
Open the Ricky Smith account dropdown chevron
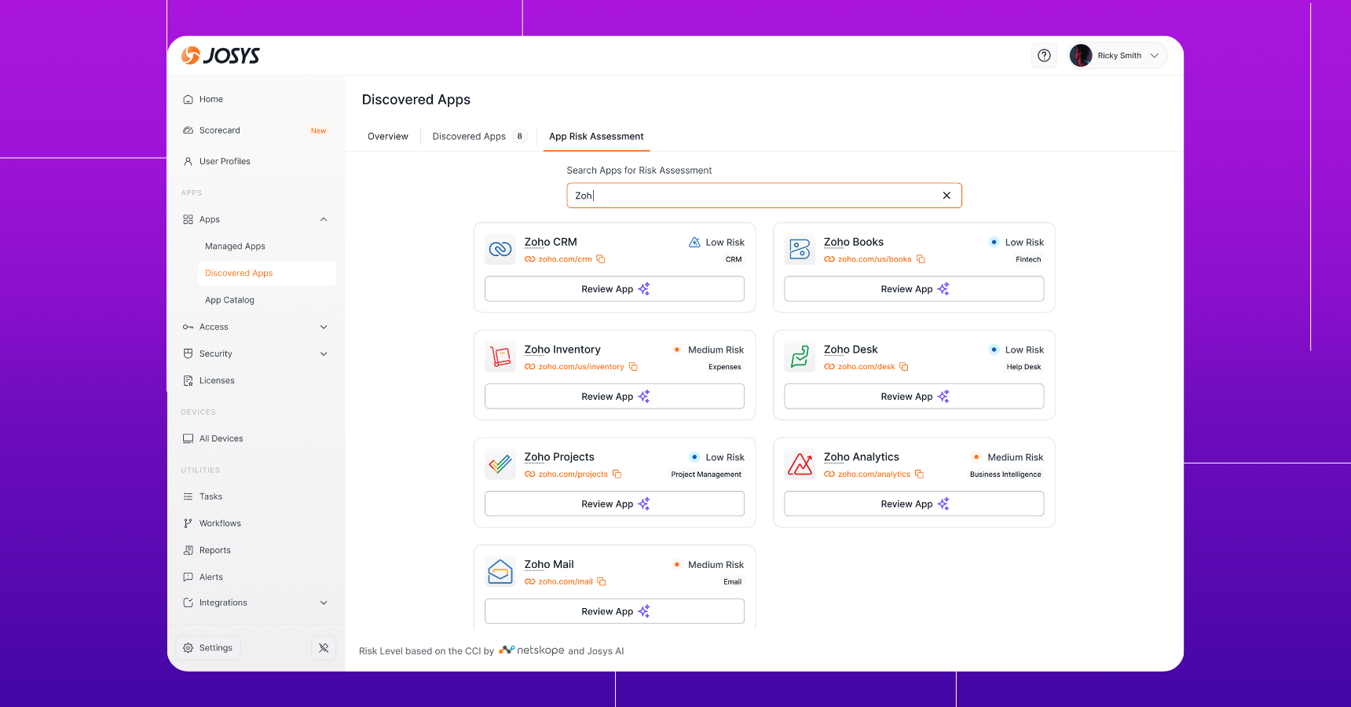1155,56
